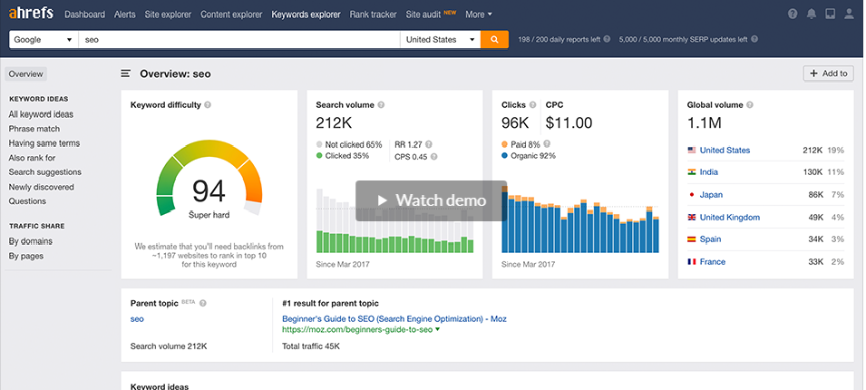The image size is (866, 390).
Task: Open the notifications bell icon
Action: (812, 15)
